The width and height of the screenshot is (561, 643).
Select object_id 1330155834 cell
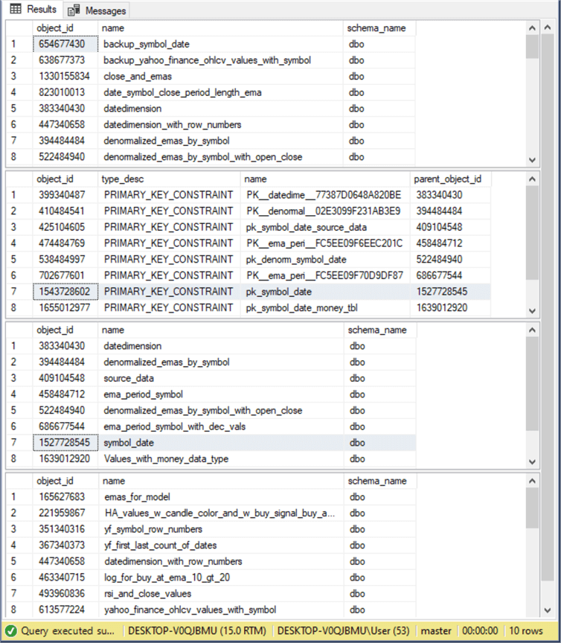pos(65,76)
